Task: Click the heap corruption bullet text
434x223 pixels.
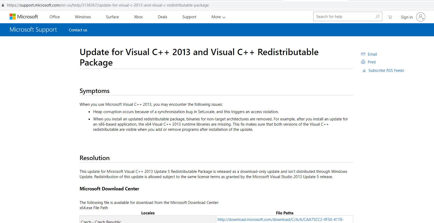Action: (186, 112)
